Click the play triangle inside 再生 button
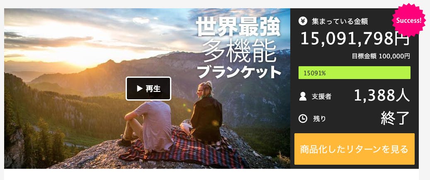The height and width of the screenshot is (180, 430). point(140,89)
